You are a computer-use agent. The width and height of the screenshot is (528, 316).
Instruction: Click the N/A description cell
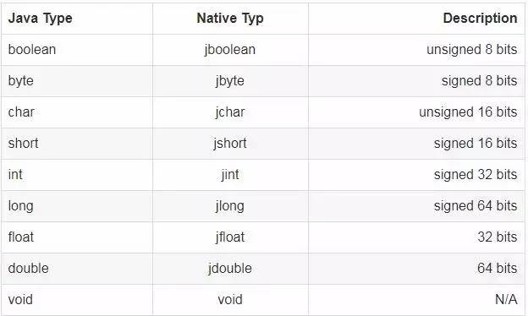click(x=506, y=299)
